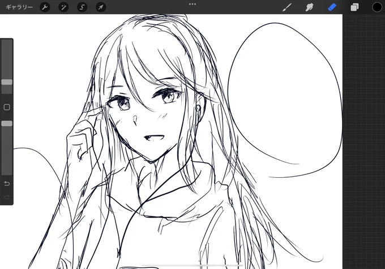The height and width of the screenshot is (269, 385).
Task: Select the blue Eraser tool
Action: pos(332,7)
